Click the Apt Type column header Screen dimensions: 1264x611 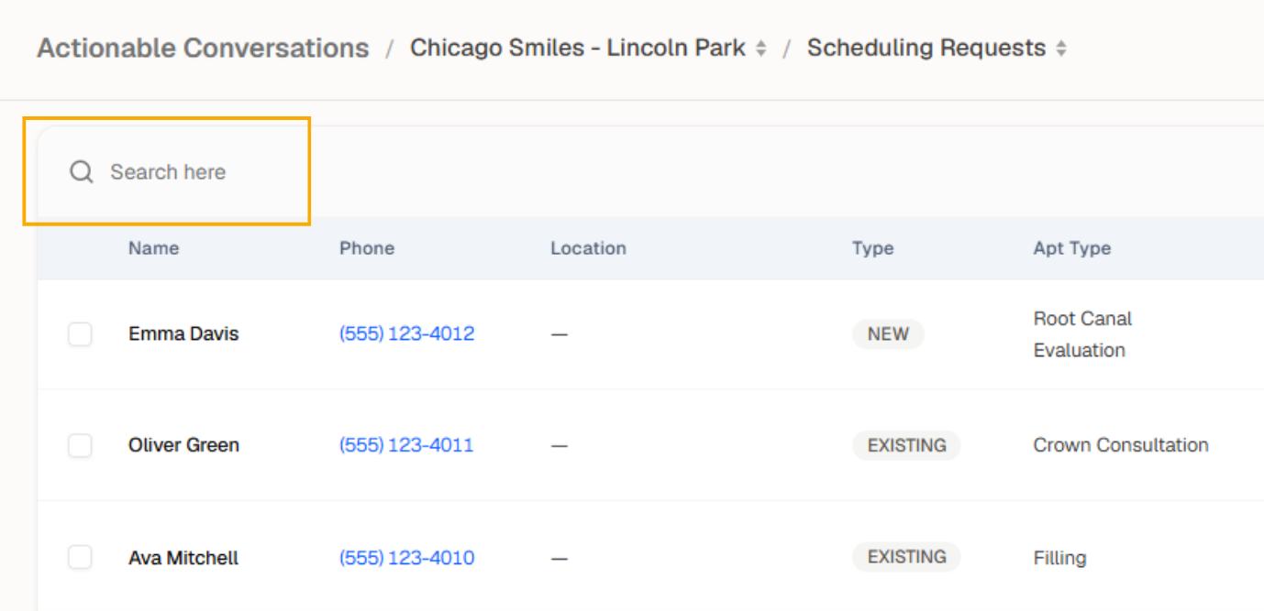pyautogui.click(x=1071, y=248)
